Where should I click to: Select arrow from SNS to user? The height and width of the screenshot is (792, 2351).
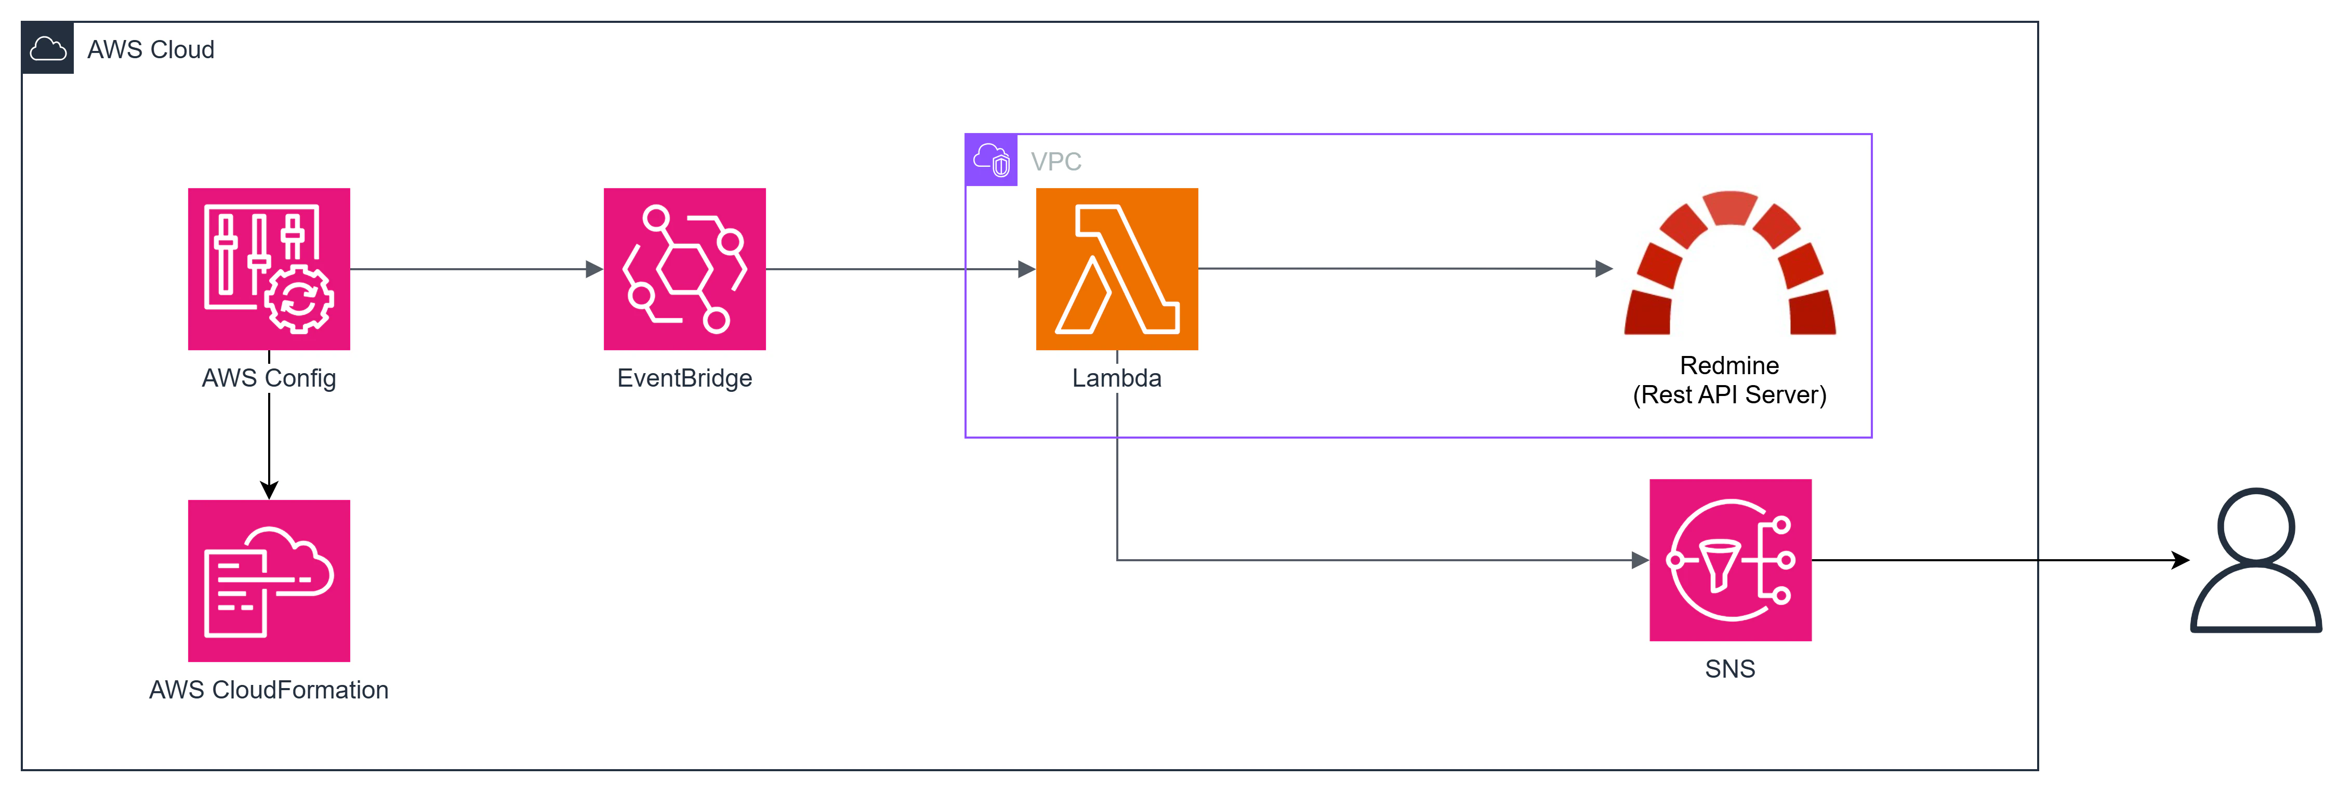tap(2001, 559)
